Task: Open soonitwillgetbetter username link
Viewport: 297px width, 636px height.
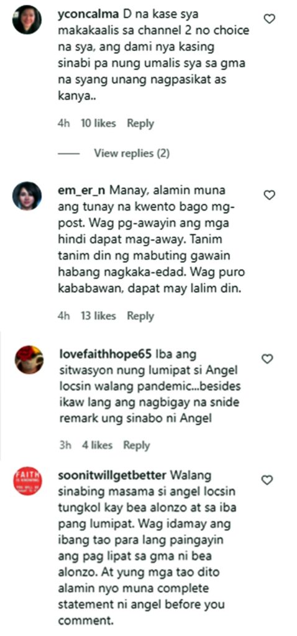Action: point(113,475)
